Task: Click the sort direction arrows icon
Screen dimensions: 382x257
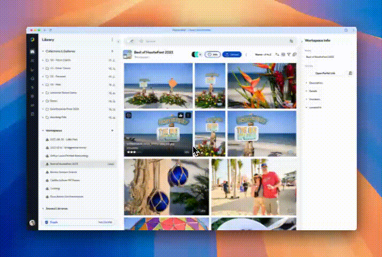Action: pyautogui.click(x=277, y=55)
